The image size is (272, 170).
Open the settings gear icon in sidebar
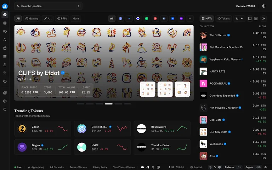pyautogui.click(x=5, y=101)
